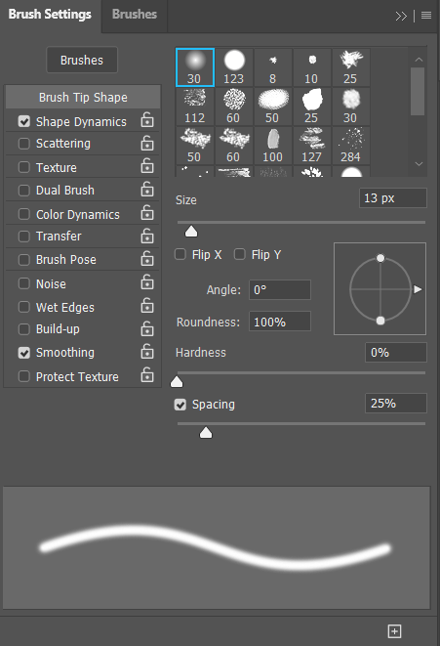The height and width of the screenshot is (646, 440).
Task: Click the brush list scroll down arrow
Action: pos(419,164)
